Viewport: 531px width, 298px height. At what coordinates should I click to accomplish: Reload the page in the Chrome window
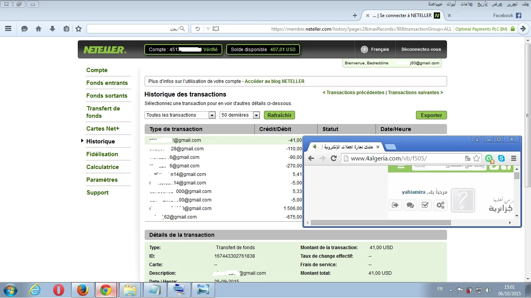click(334, 158)
